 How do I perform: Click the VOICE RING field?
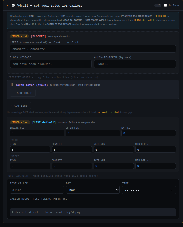point(30,150)
